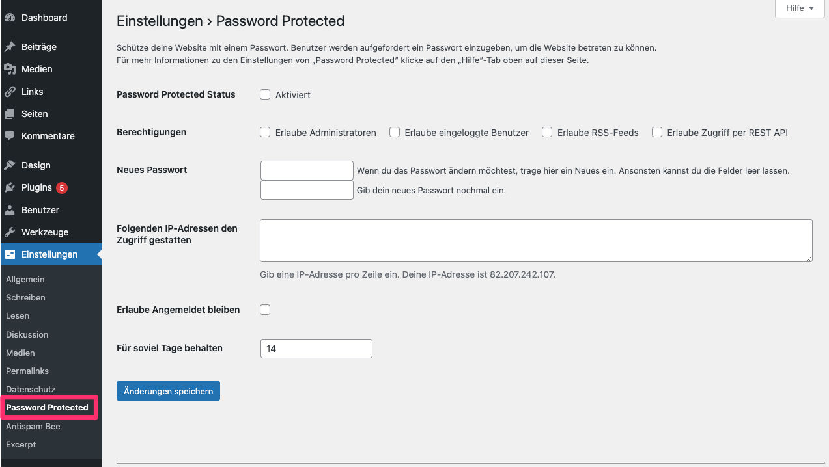The image size is (829, 467).
Task: Click the Werkzeuge wrench icon
Action: (10, 232)
